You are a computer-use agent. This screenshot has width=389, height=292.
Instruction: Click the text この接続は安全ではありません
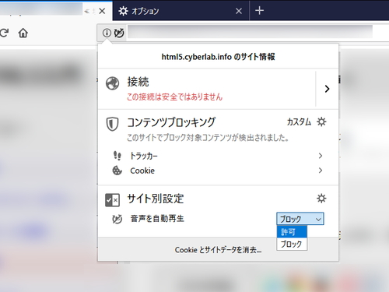click(x=174, y=97)
